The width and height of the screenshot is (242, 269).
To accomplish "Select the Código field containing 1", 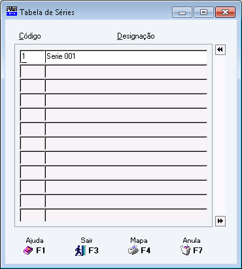I will coord(33,57).
